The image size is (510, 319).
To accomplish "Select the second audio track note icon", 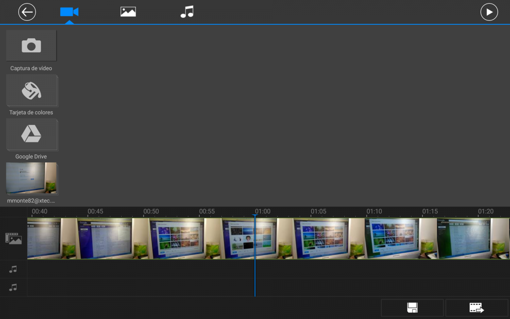I will coord(13,288).
